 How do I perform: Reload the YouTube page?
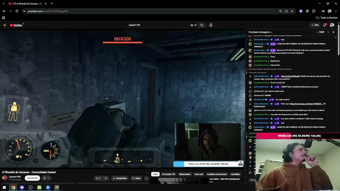(x=17, y=11)
